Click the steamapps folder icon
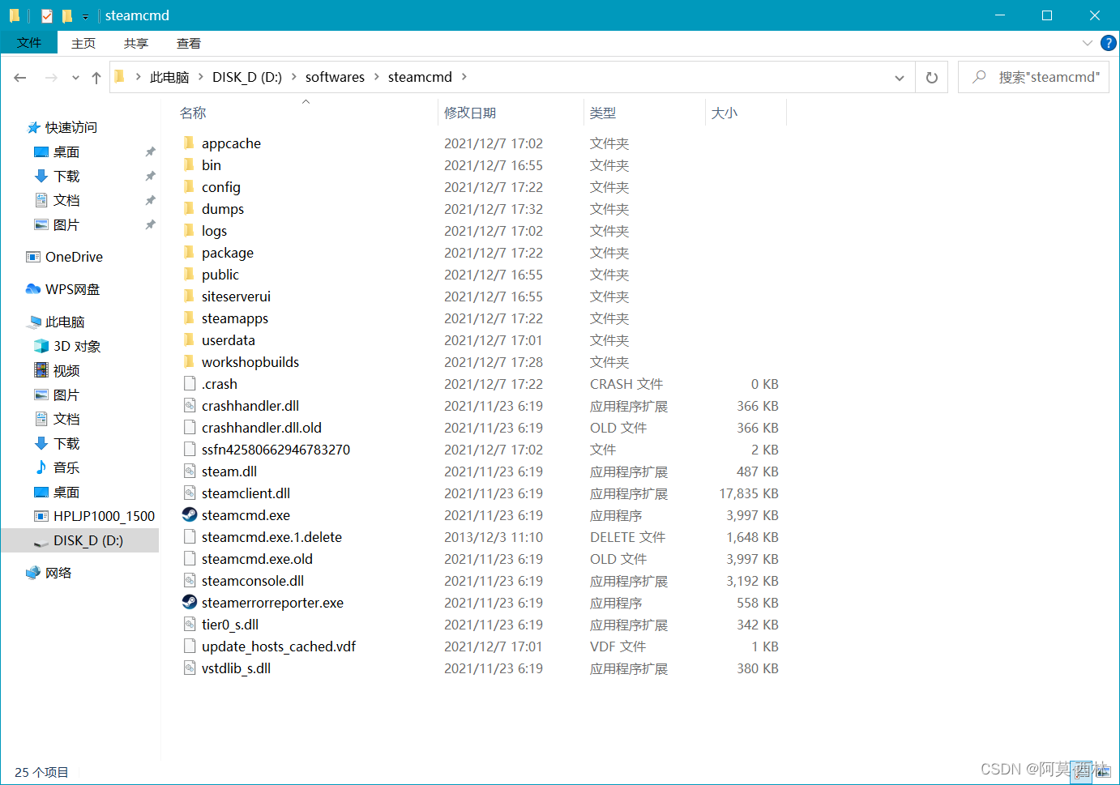Screen dimensions: 1120x785 pos(189,318)
